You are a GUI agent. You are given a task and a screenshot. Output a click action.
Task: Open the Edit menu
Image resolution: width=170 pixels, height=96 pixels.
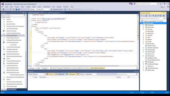pos(6,7)
